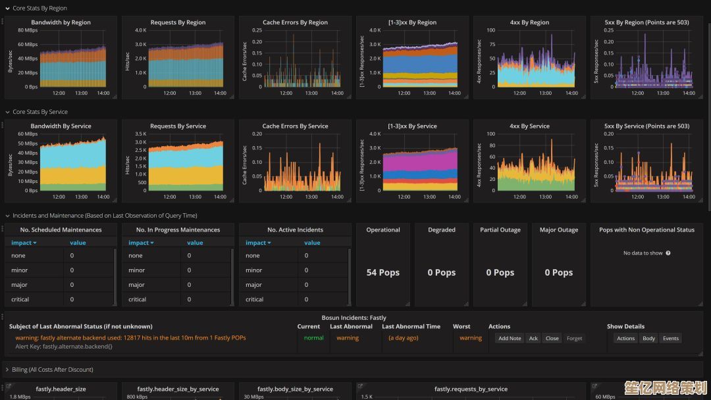This screenshot has height=400, width=711.
Task: Click the sort arrow on impact in Active Incidents
Action: (x=269, y=243)
